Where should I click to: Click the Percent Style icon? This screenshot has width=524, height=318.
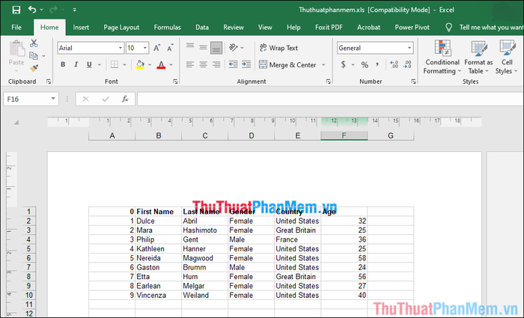point(365,64)
